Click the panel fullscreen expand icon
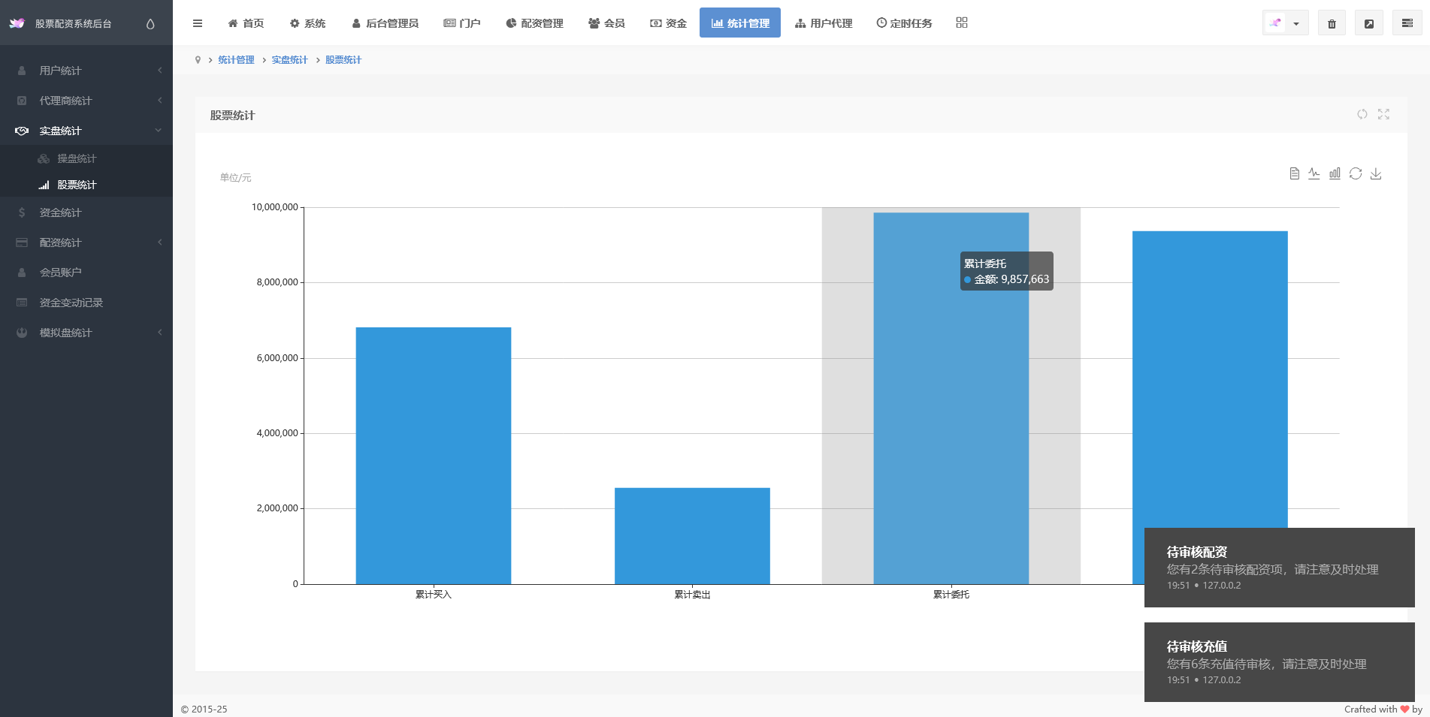Screen dimensions: 1430x717 tap(1383, 114)
